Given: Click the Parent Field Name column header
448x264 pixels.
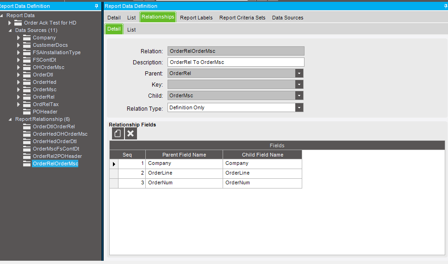Looking at the screenshot, I should click(x=184, y=155).
